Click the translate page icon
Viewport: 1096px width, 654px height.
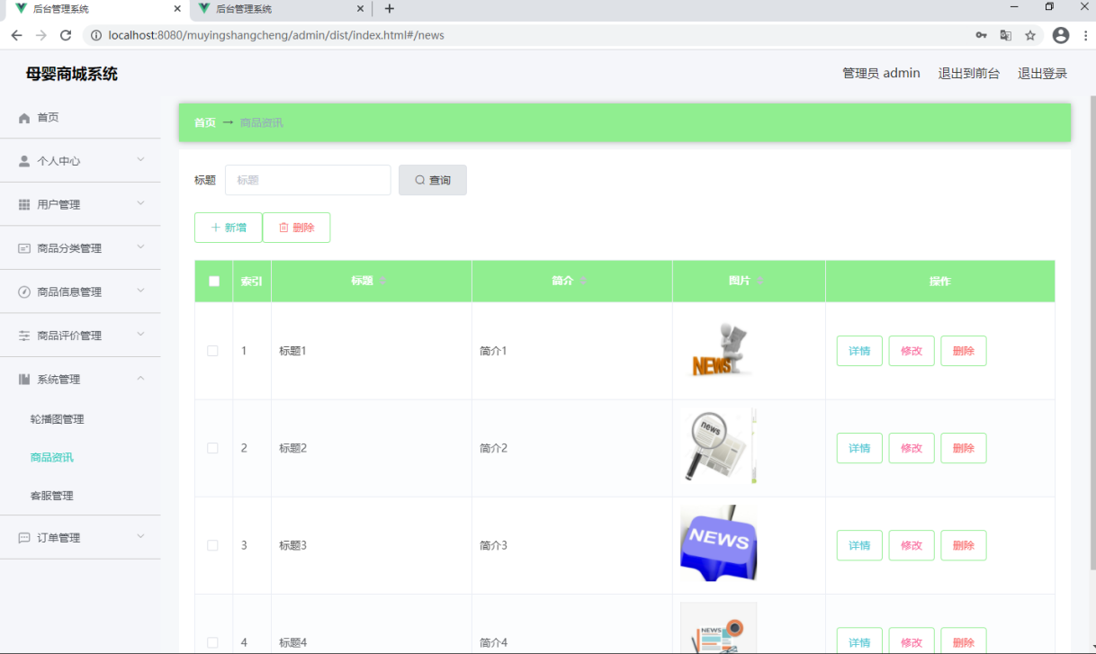1005,35
